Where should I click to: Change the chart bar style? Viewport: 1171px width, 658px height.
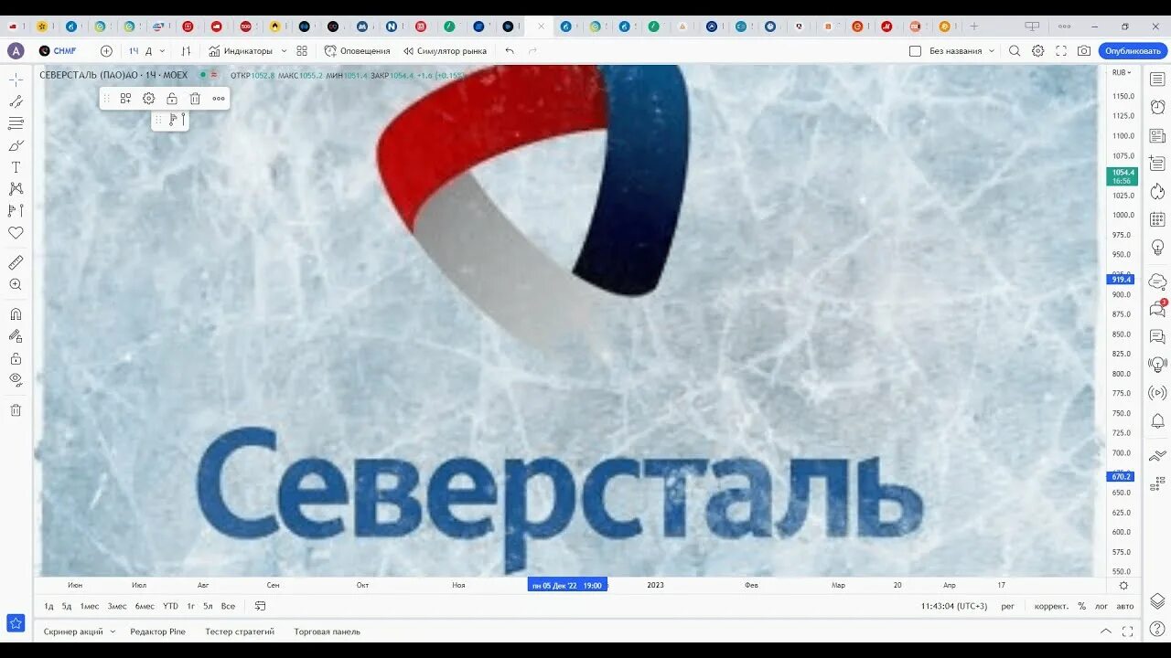(187, 51)
